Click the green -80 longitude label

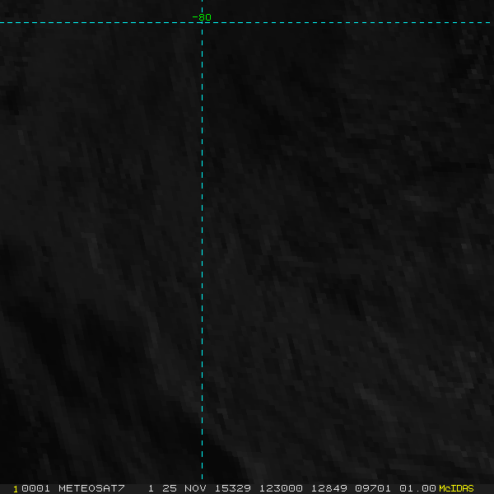coord(202,17)
